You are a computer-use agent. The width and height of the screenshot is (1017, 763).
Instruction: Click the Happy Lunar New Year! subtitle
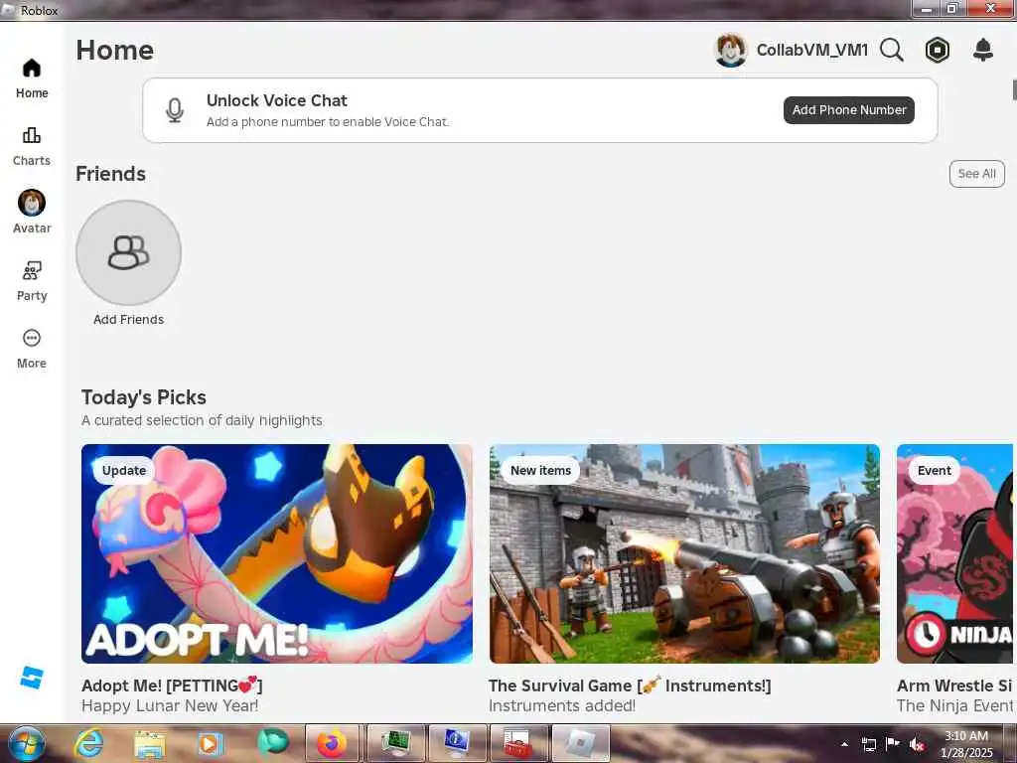coord(170,705)
